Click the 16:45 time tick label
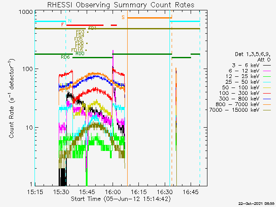Viewport: 276px width, 207px height. pos(191,192)
